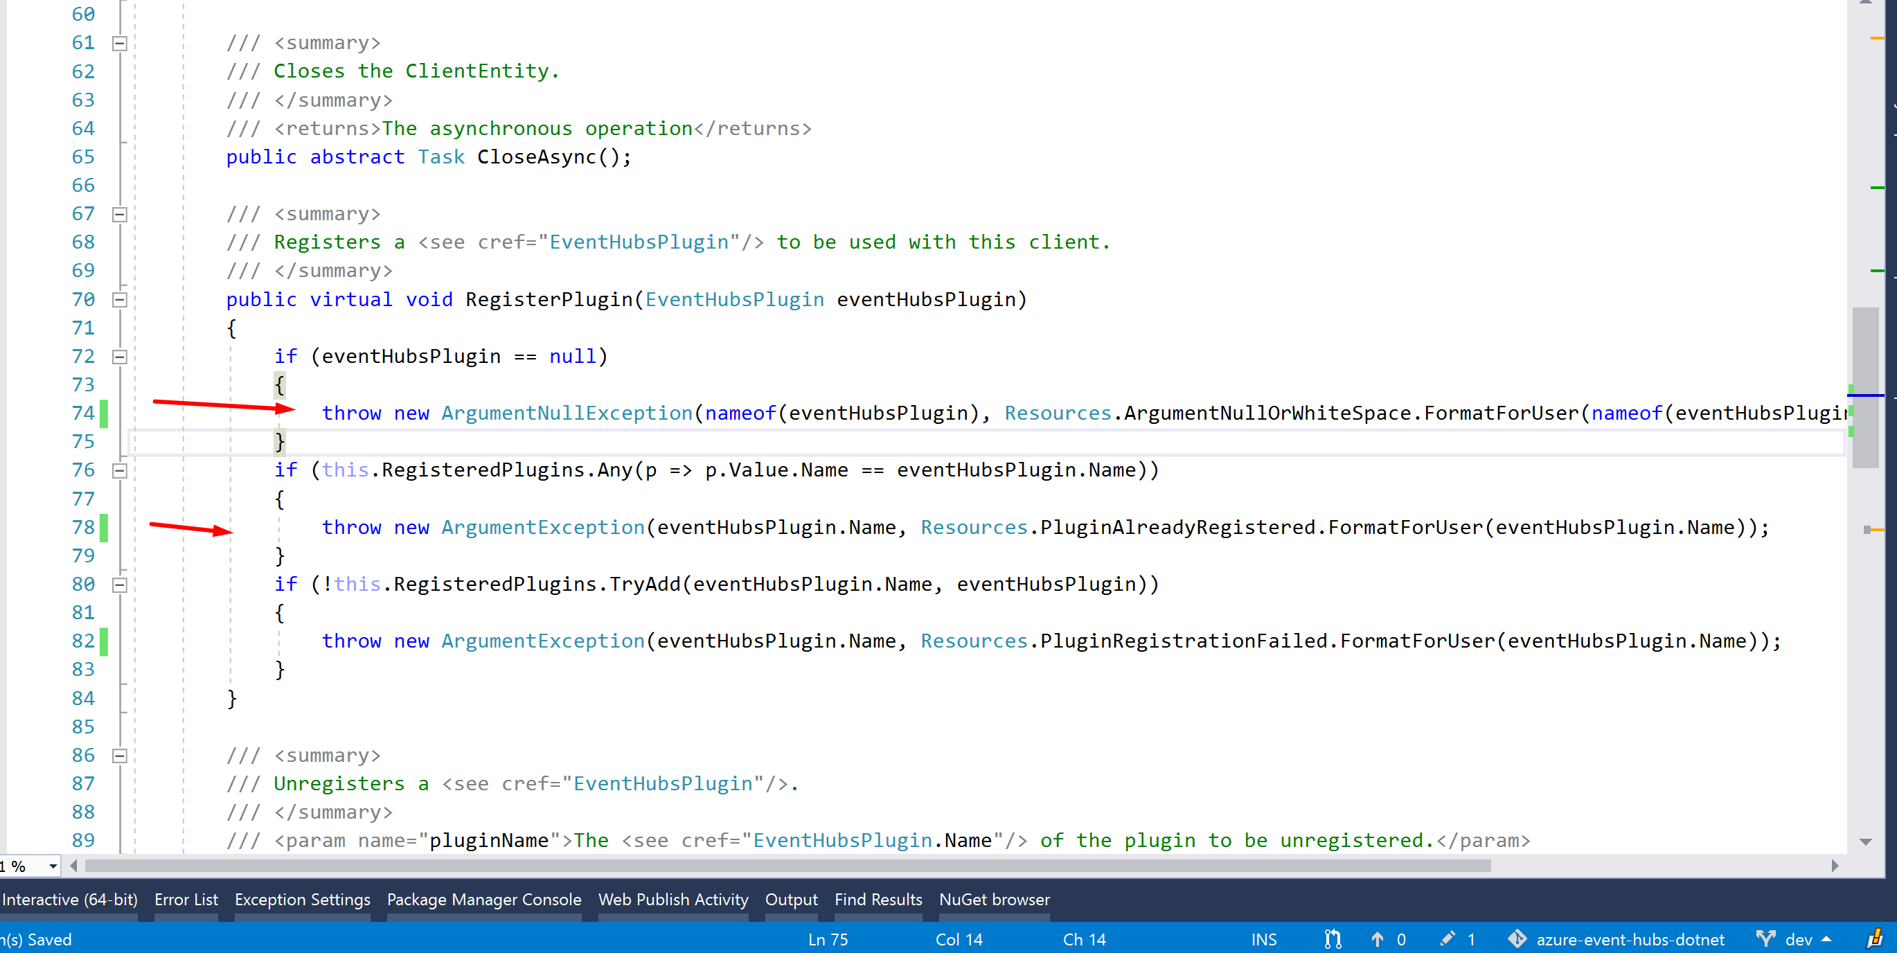Click the Task type on line 65
This screenshot has height=953, width=1897.
click(x=441, y=157)
